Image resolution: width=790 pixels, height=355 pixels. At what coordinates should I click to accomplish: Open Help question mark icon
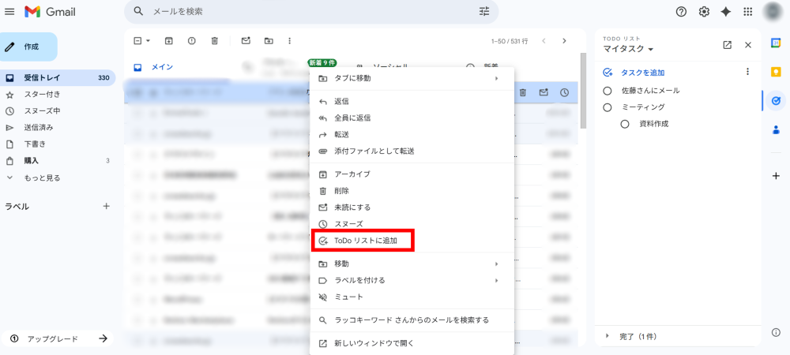[x=682, y=12]
